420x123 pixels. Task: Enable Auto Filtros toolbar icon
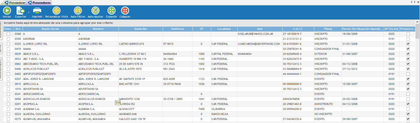pos(78,11)
